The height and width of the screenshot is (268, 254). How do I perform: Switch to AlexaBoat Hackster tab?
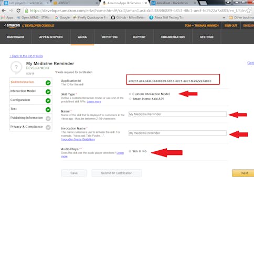(x=174, y=3)
